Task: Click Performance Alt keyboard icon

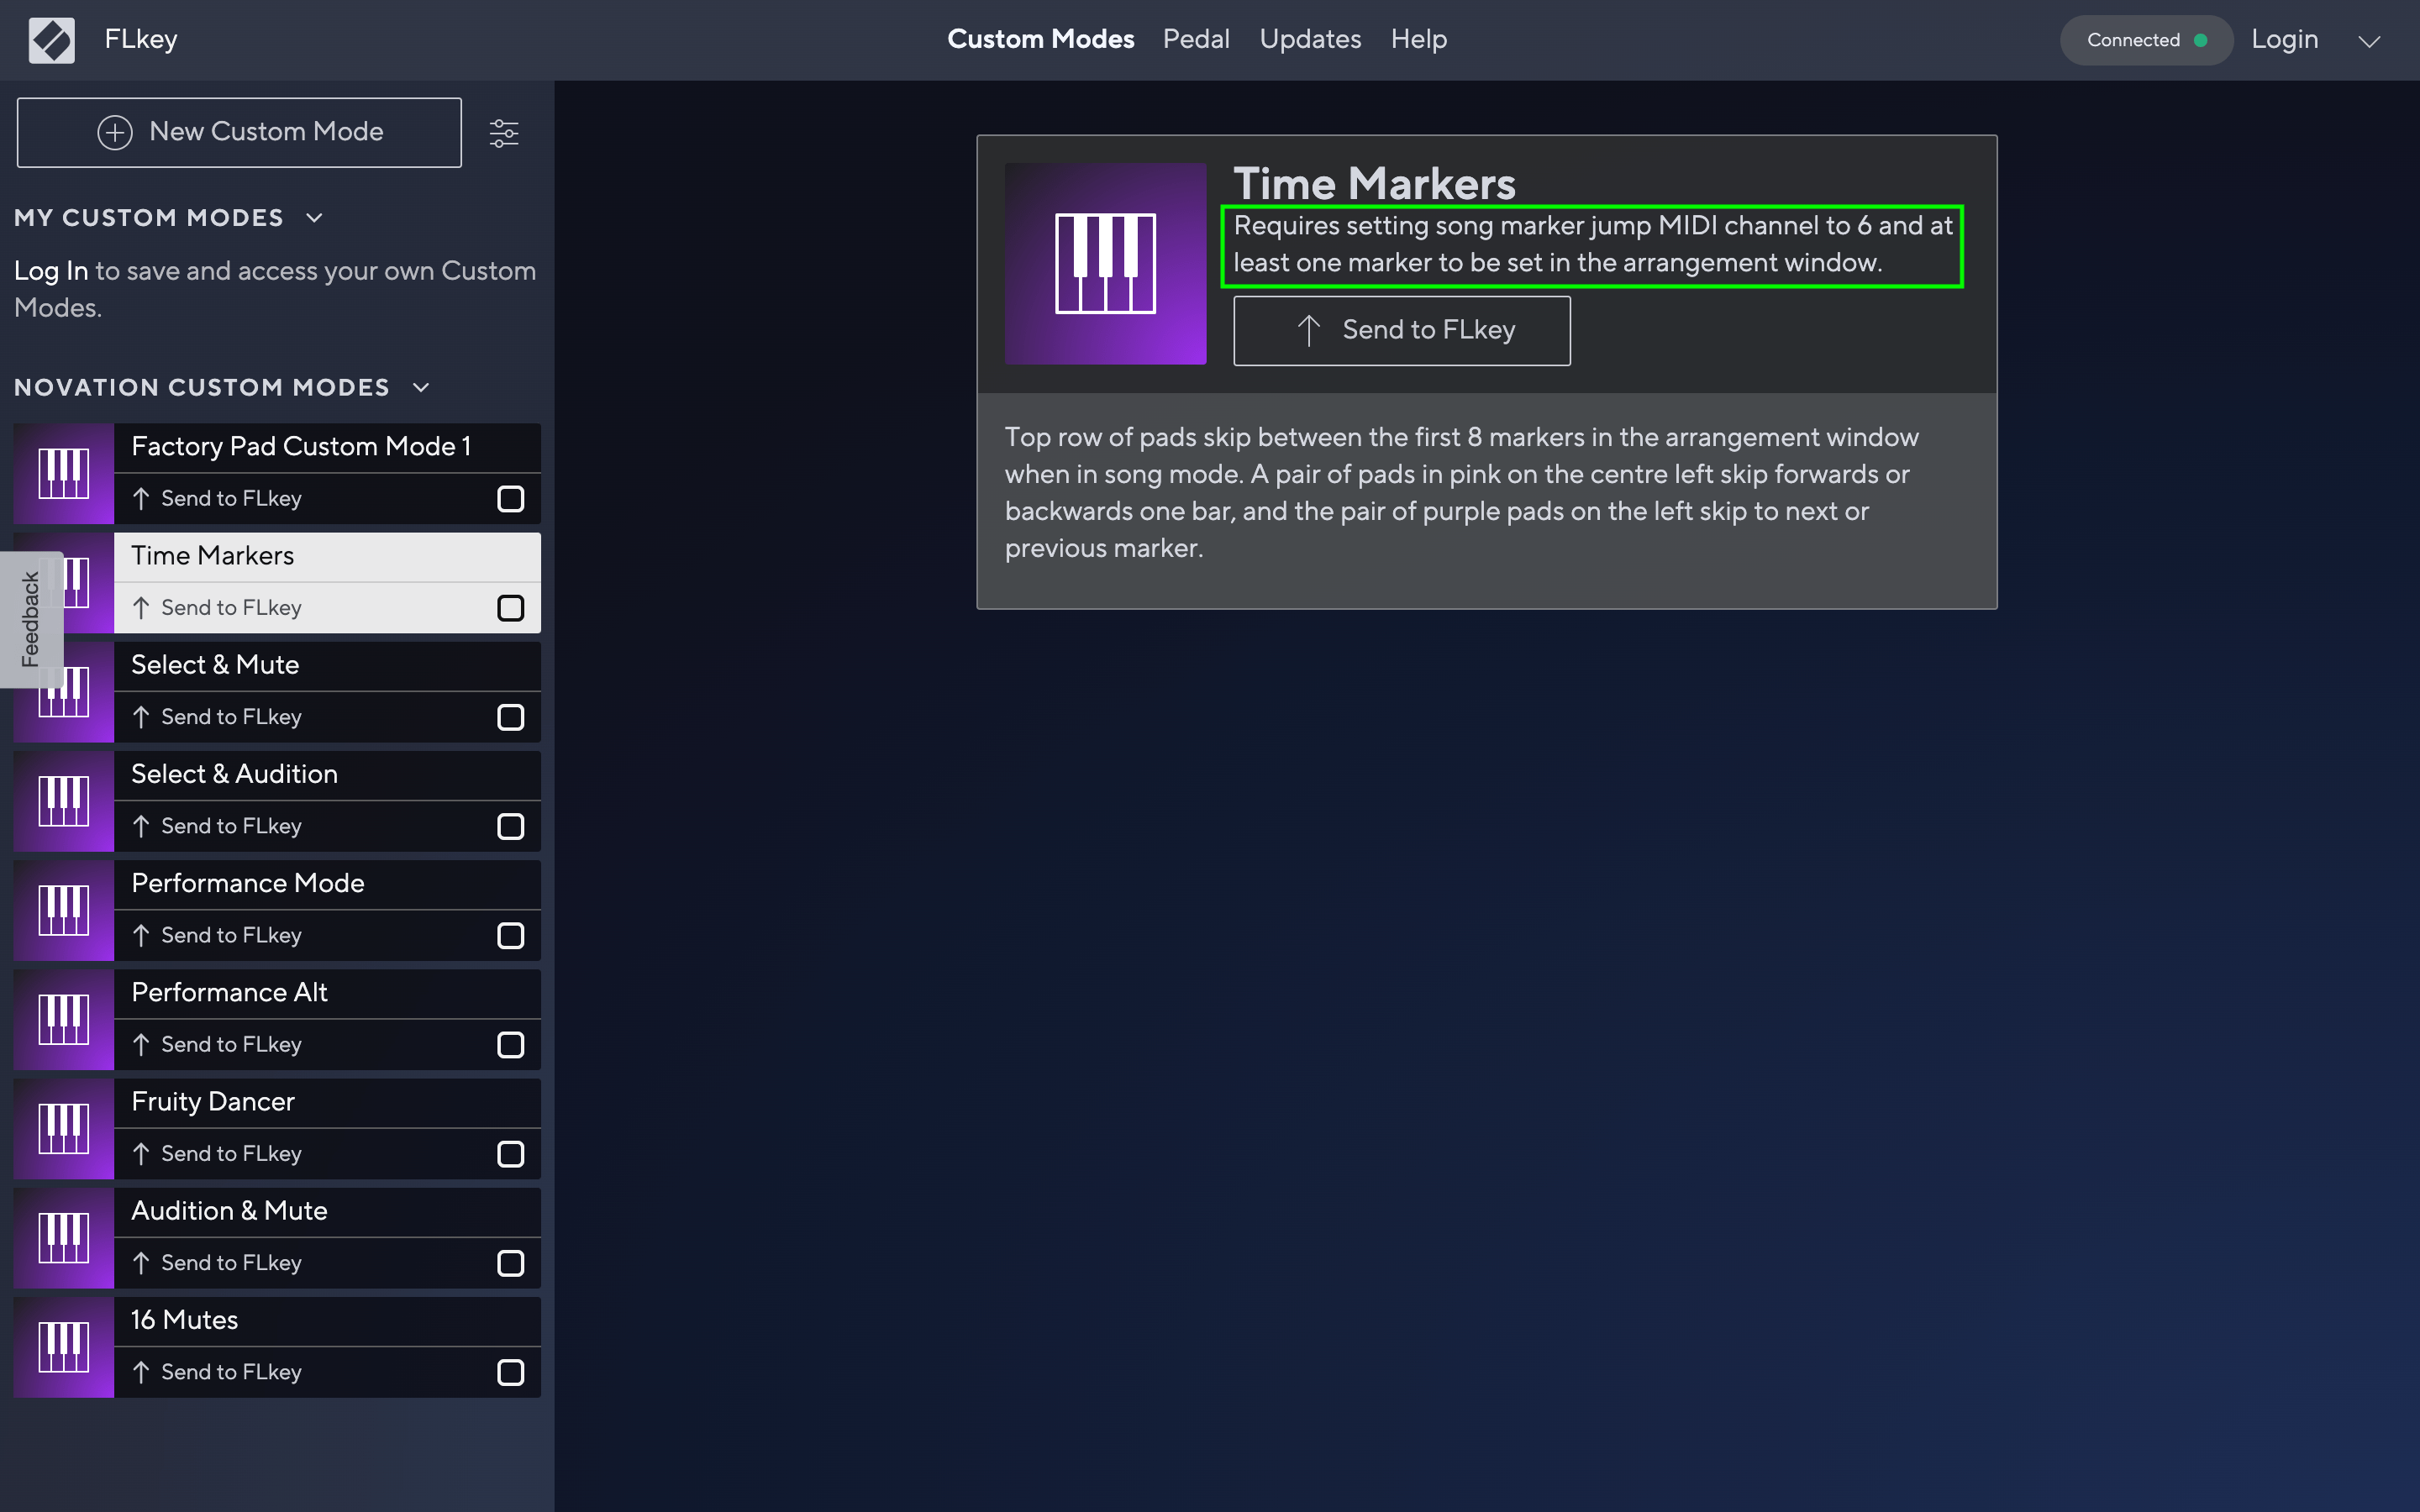Action: [64, 1019]
